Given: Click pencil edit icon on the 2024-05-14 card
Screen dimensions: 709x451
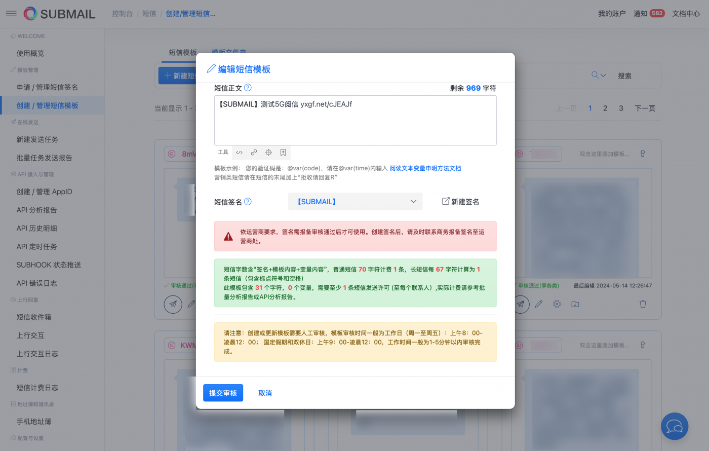Looking at the screenshot, I should click(539, 304).
